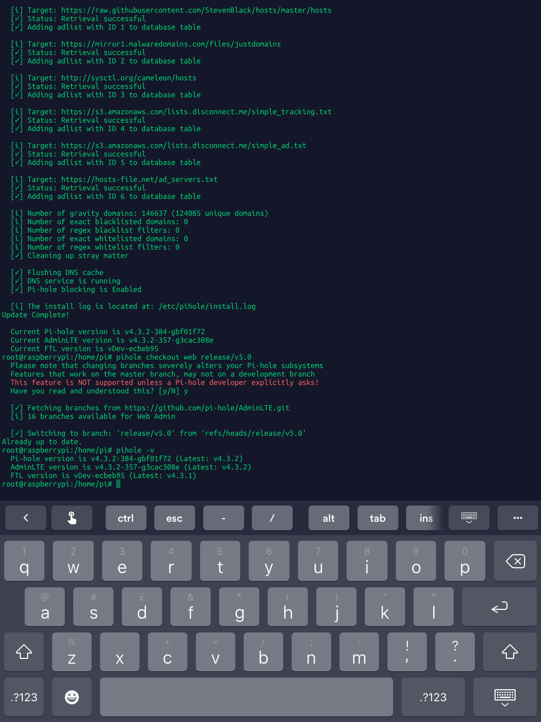
Task: Switch to numbers with left .?123 key
Action: pyautogui.click(x=24, y=697)
